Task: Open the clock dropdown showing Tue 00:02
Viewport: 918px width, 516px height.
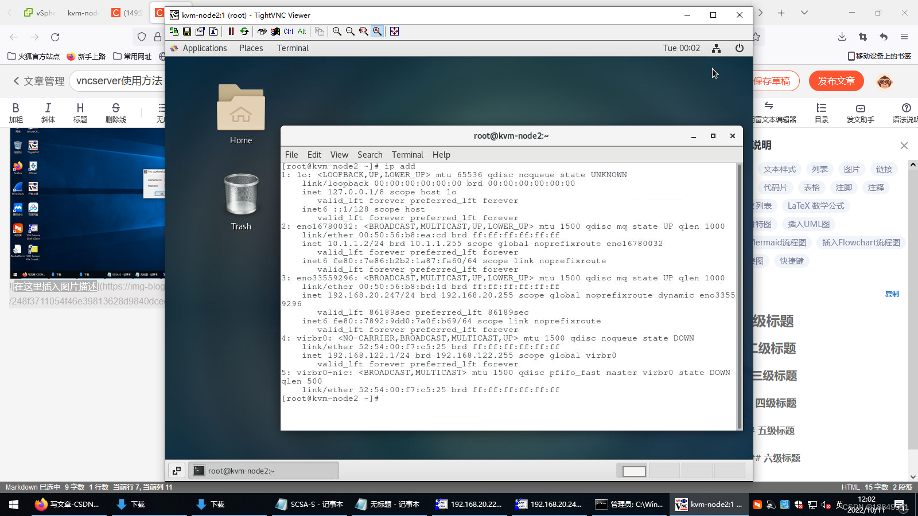Action: [x=681, y=48]
